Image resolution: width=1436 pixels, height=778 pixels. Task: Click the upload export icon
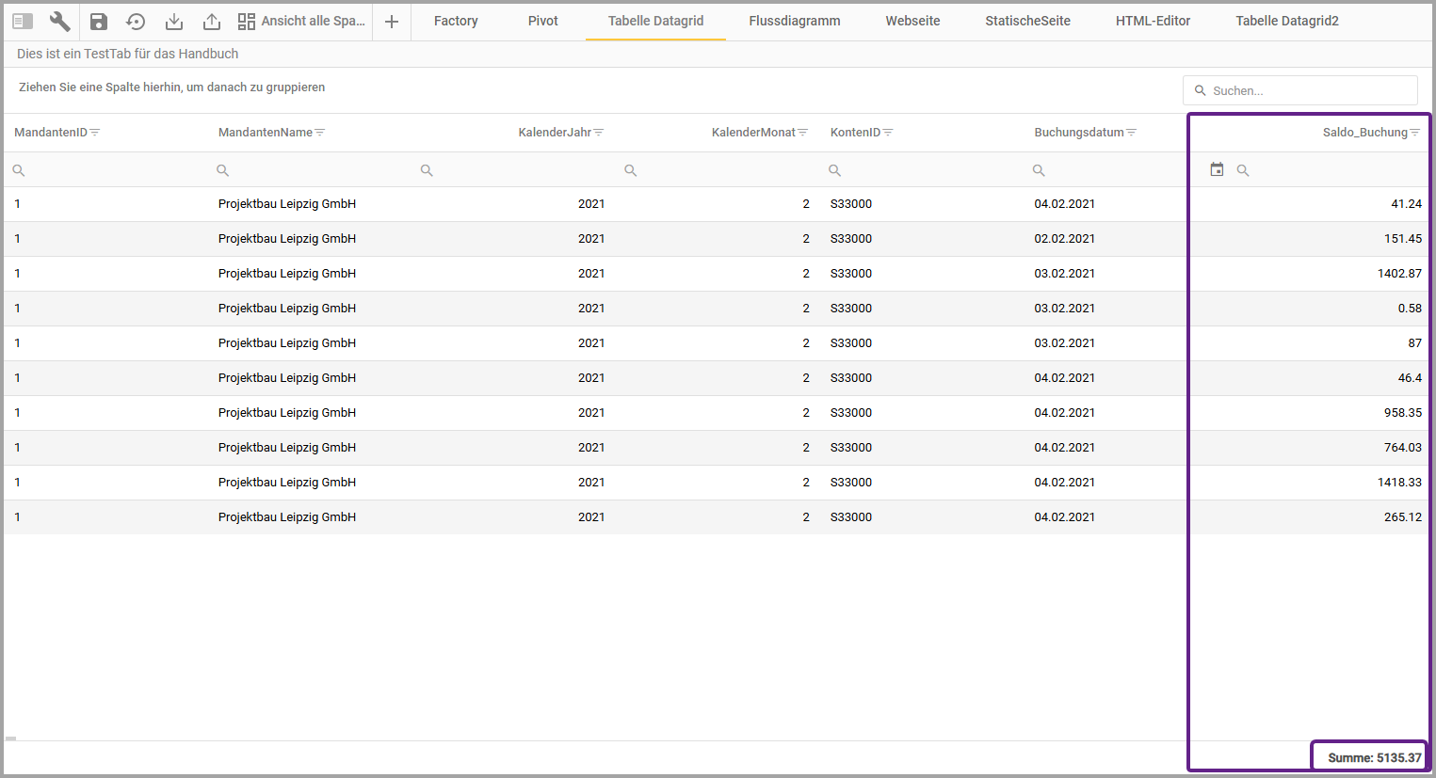click(x=212, y=21)
